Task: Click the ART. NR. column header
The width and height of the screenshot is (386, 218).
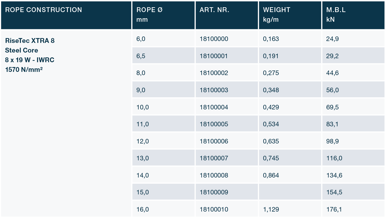Action: [x=227, y=15]
